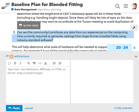Click the blue Reply button
The height and width of the screenshot is (112, 139).
[14, 108]
